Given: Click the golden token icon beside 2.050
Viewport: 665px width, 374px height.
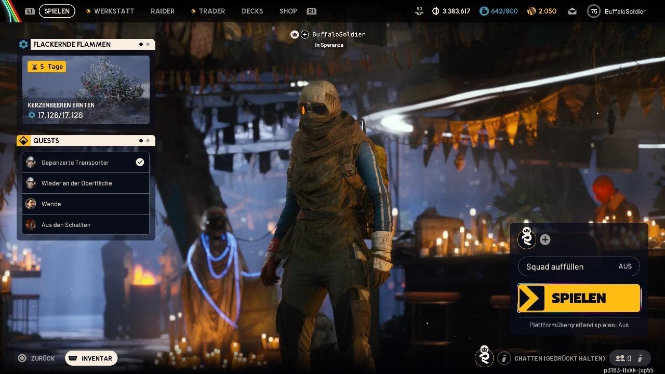Looking at the screenshot, I should click(531, 11).
